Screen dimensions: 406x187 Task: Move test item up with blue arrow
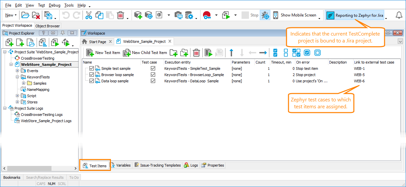point(231,53)
